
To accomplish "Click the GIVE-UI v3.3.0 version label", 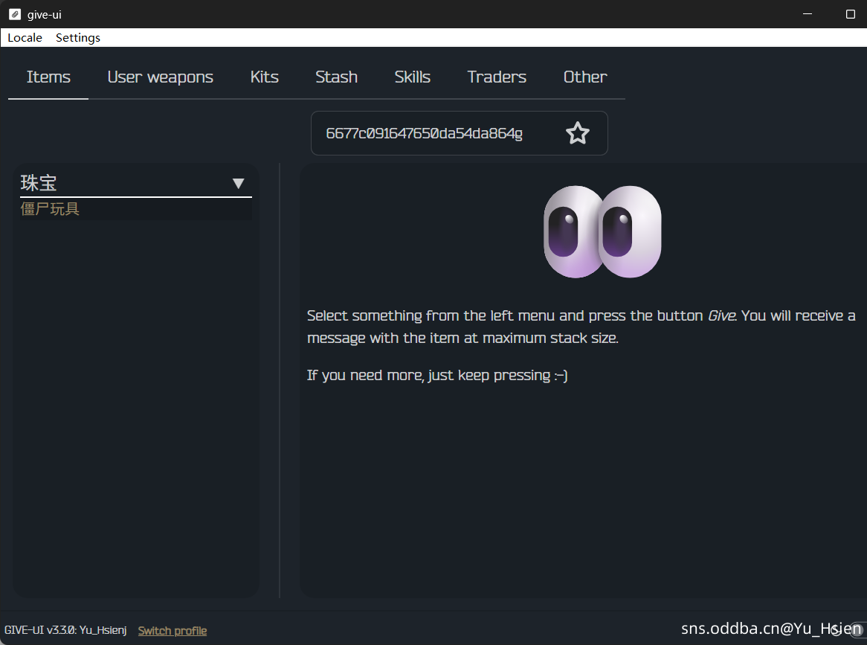I will (x=65, y=631).
